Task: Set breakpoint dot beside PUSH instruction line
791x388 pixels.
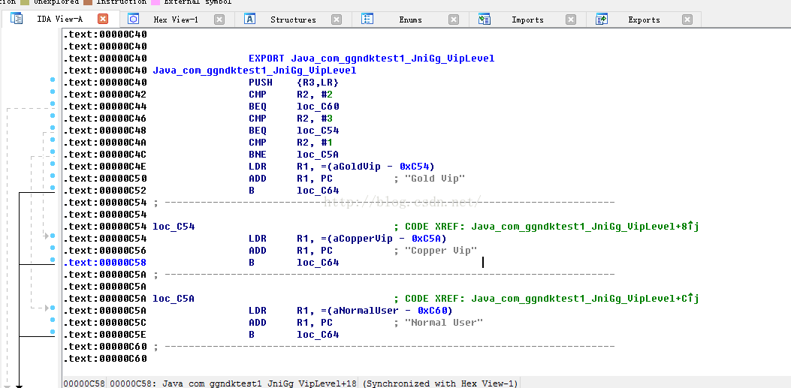Action: point(53,80)
